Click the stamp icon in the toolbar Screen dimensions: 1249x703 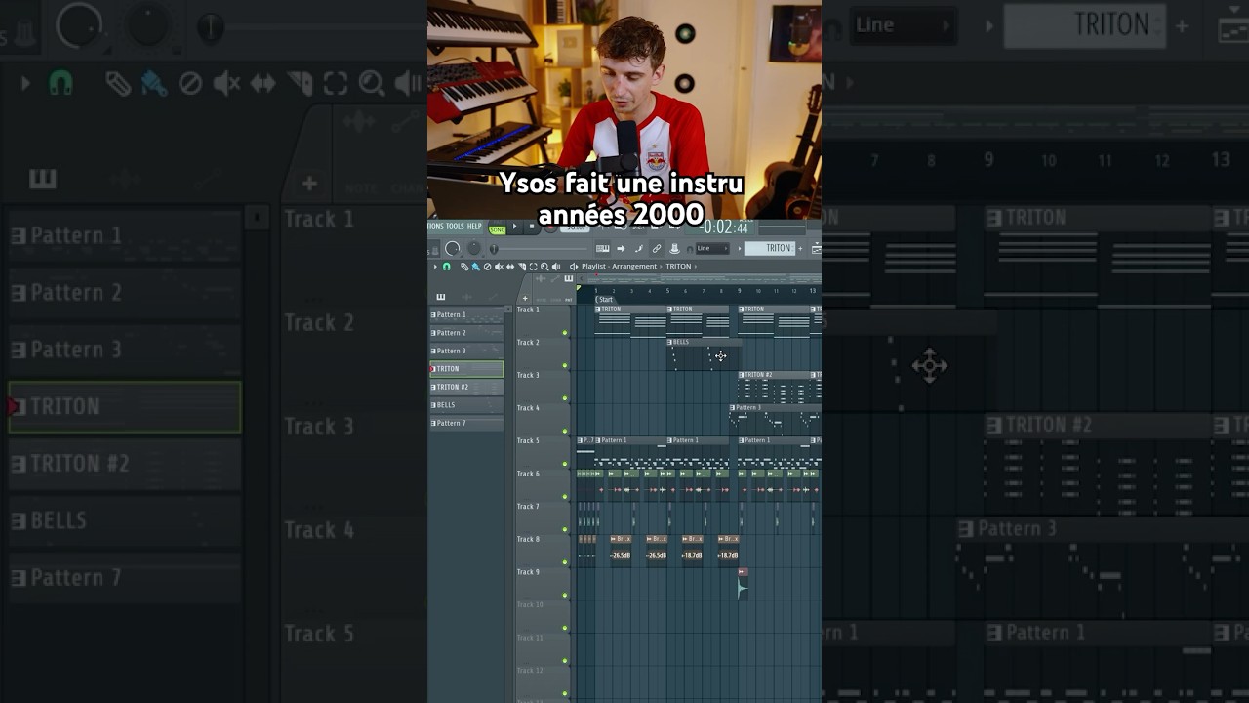pos(674,249)
